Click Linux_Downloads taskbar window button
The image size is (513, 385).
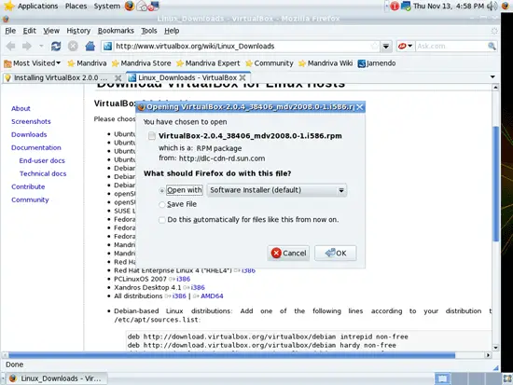click(x=56, y=378)
